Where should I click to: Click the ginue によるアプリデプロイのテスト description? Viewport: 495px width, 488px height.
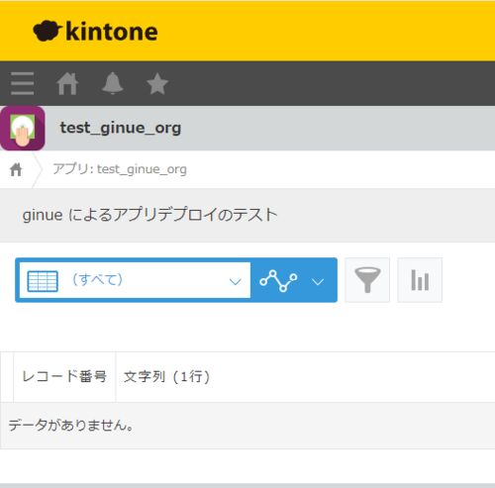click(x=150, y=215)
